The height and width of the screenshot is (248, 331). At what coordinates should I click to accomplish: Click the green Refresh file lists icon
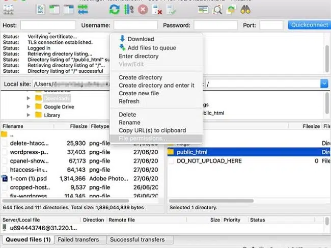[x=114, y=10]
